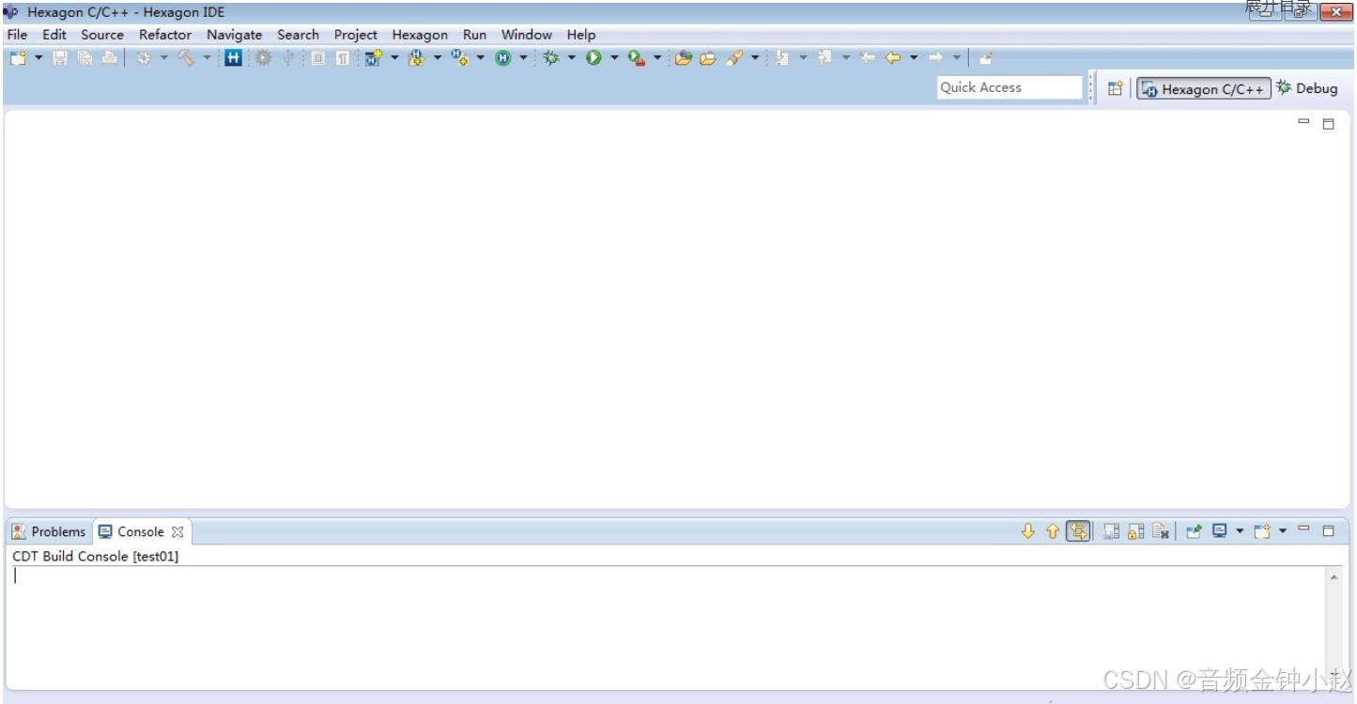This screenshot has height=704, width=1357.
Task: Toggle Pin Console icon
Action: coord(1194,531)
